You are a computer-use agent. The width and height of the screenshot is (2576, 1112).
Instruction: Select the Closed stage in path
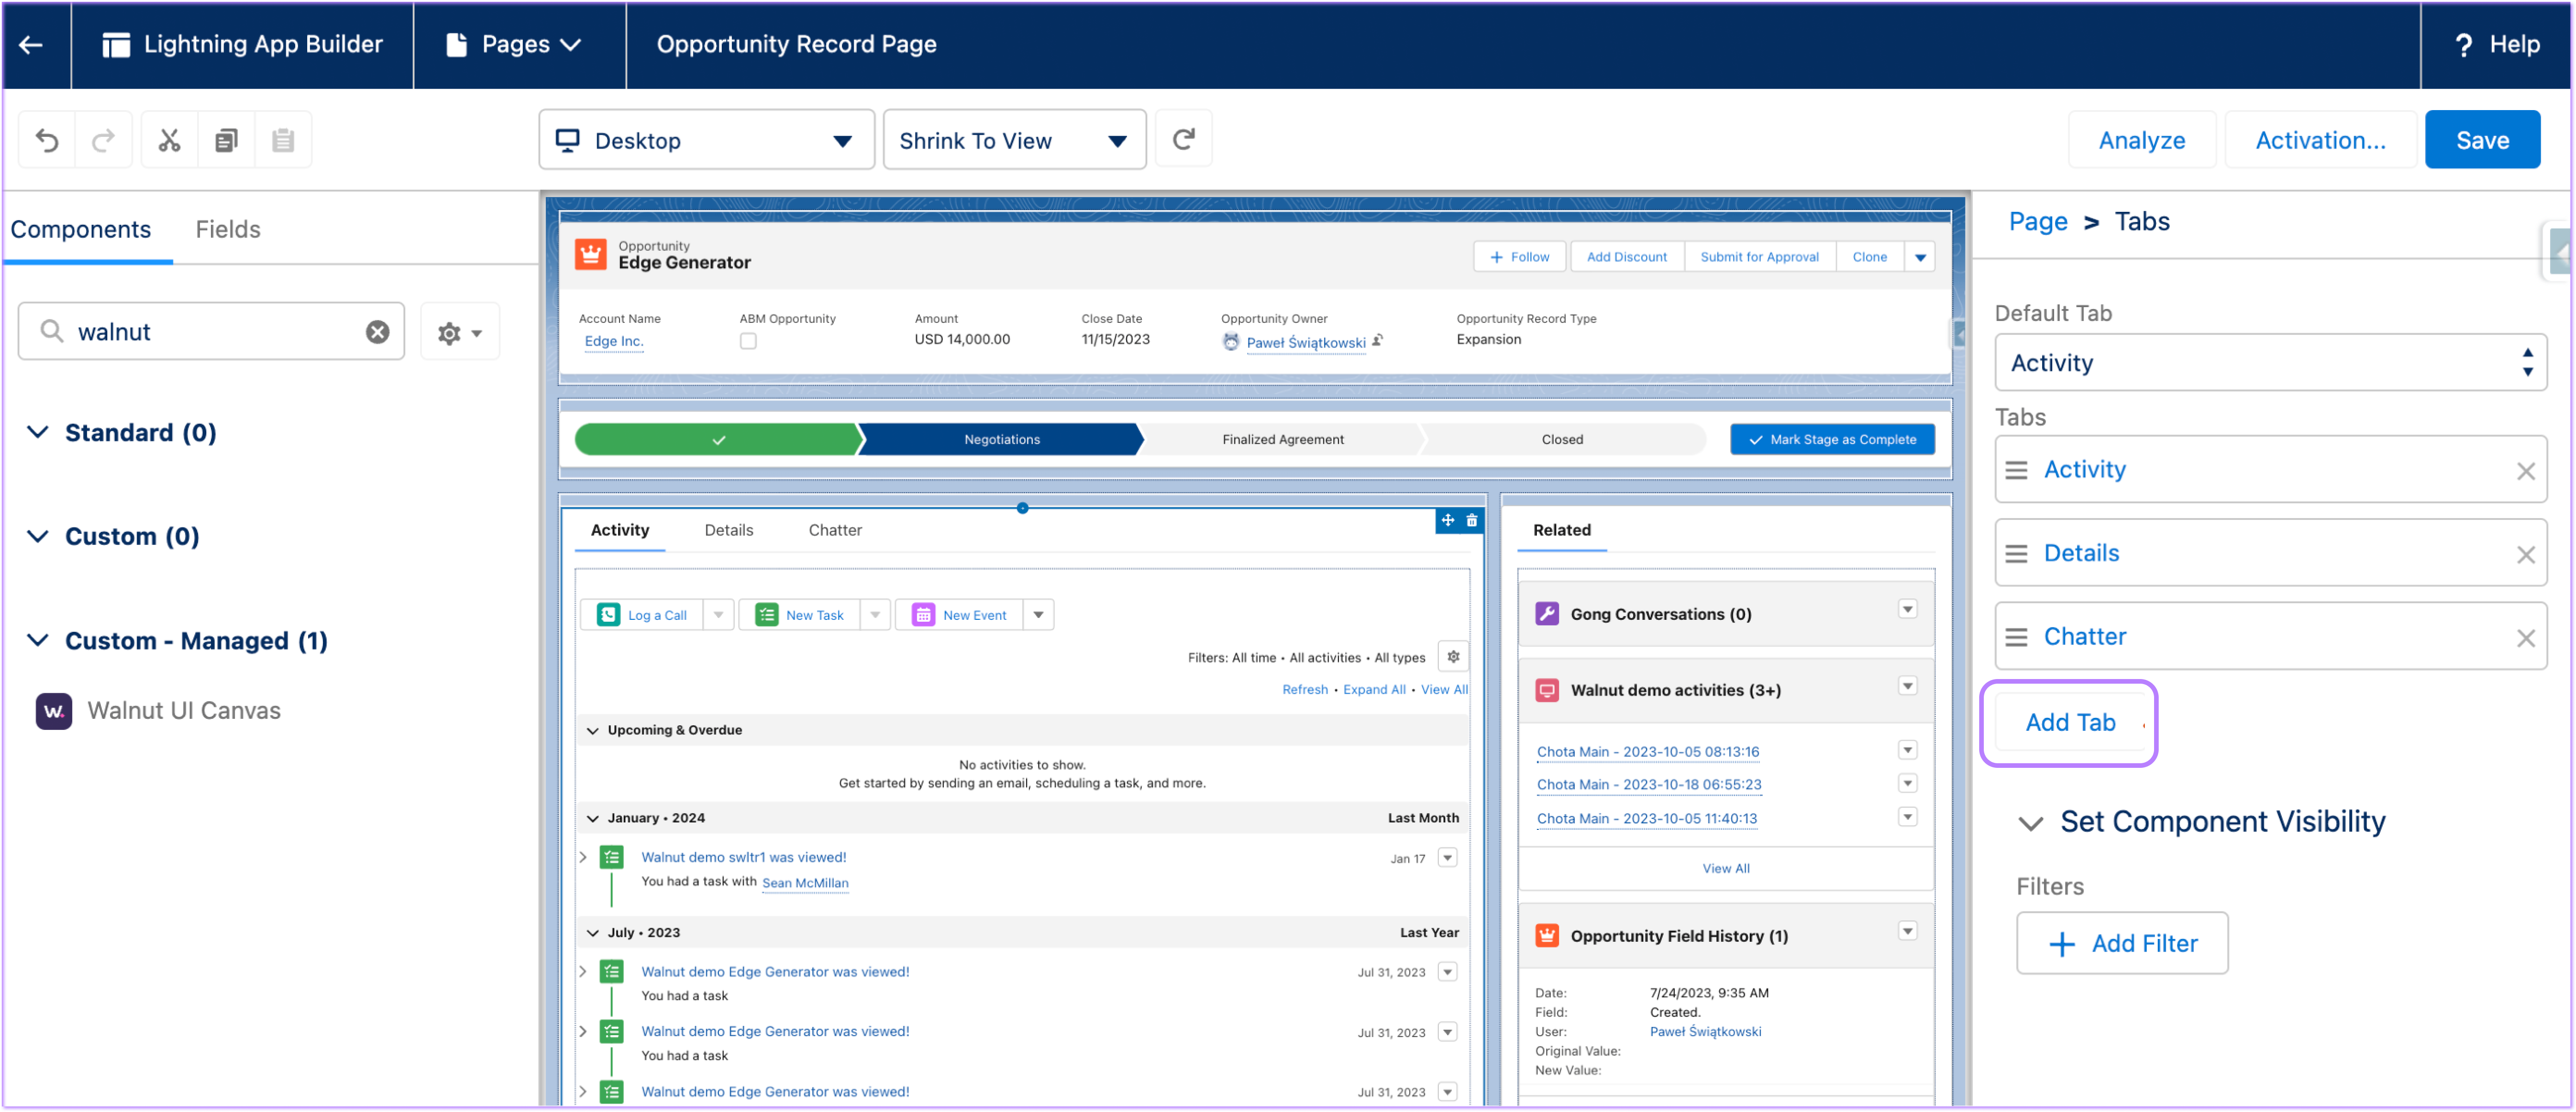[1562, 440]
